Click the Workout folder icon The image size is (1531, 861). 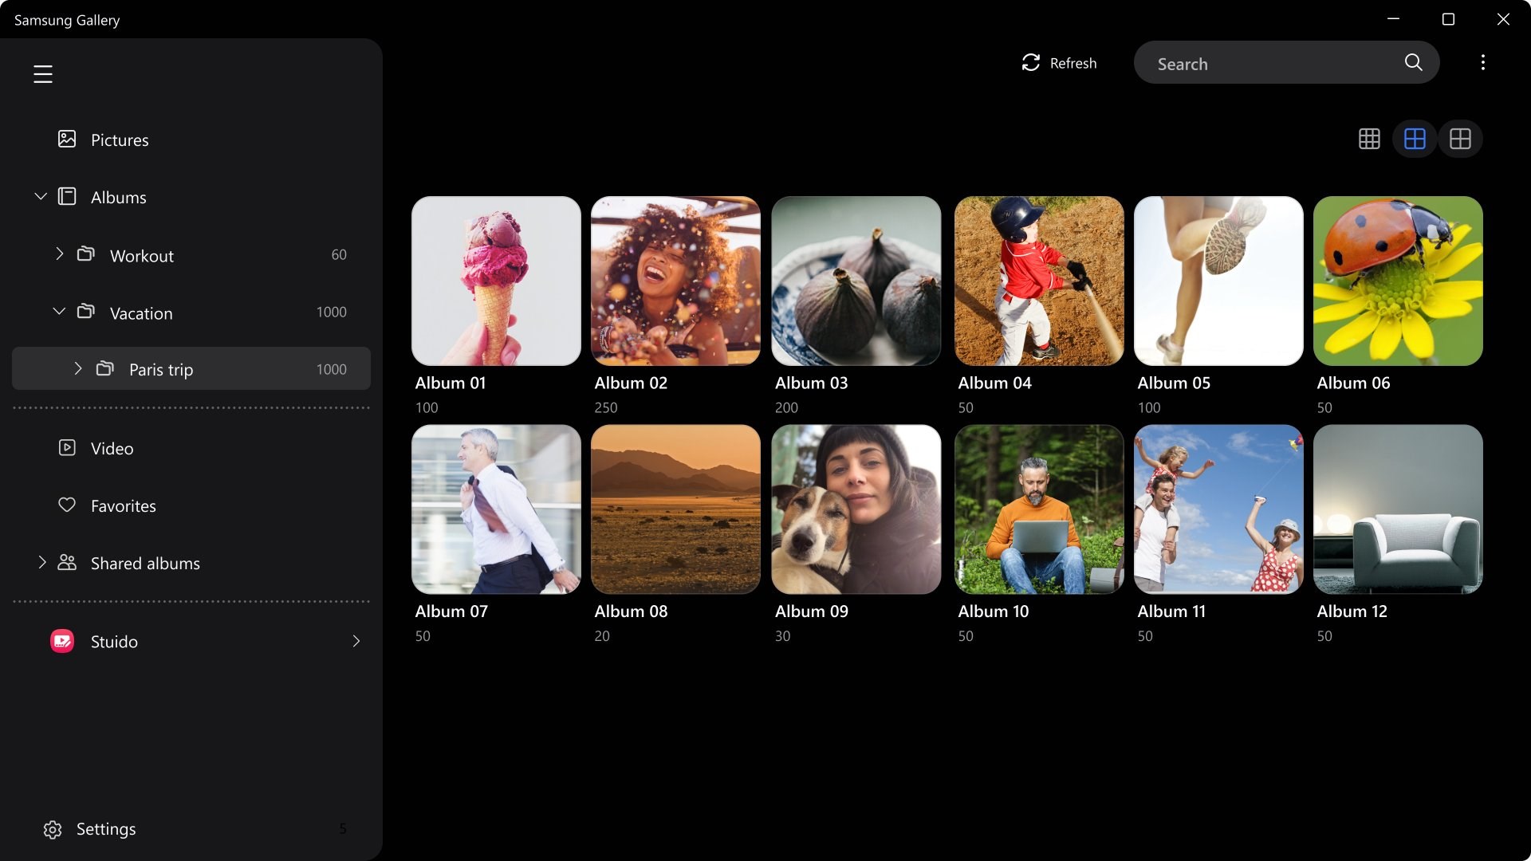[x=86, y=254]
